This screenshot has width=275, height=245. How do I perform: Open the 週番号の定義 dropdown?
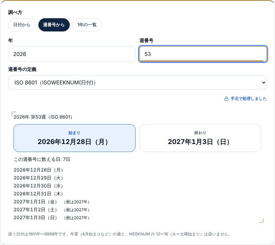[137, 82]
